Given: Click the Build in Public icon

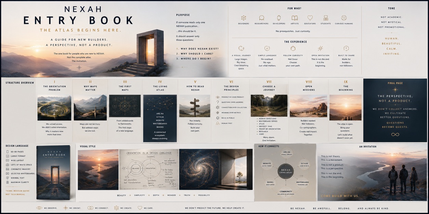Looking at the screenshot, I should tap(218, 118).
